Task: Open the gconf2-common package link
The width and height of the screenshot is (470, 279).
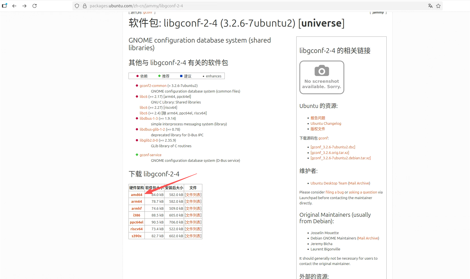Action: pyautogui.click(x=153, y=86)
